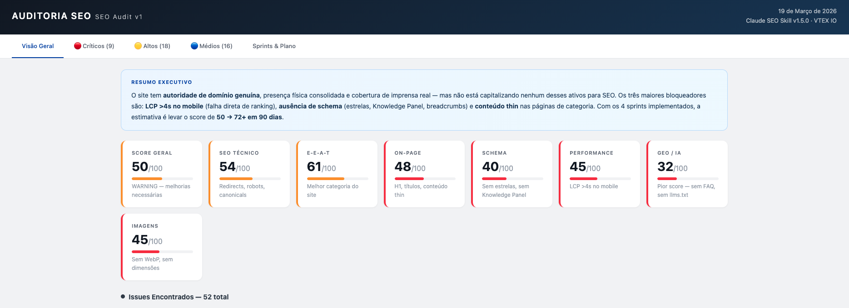The width and height of the screenshot is (849, 308).
Task: Click the Issues Encontrados — 52 total heading
Action: (179, 297)
